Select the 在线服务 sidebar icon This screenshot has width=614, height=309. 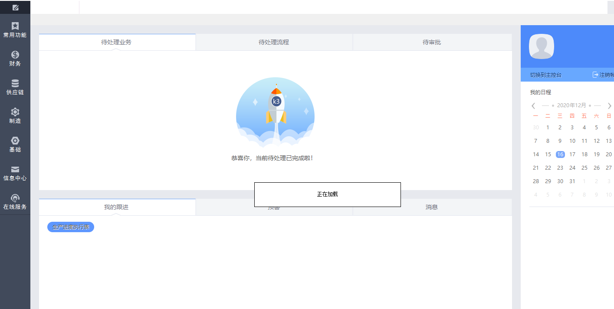click(15, 202)
